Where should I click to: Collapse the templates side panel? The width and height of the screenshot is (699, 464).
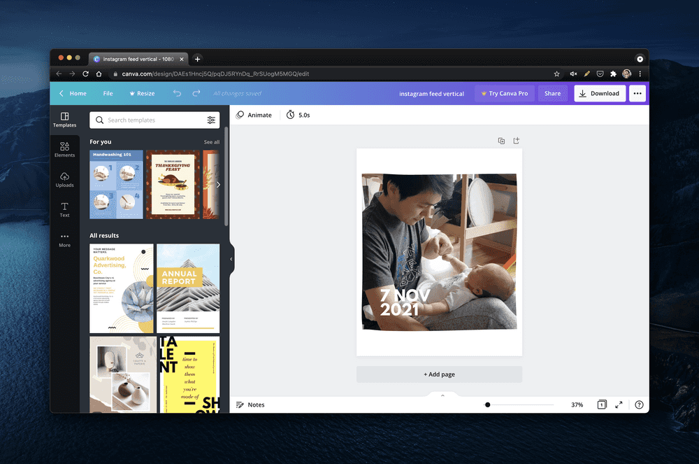pyautogui.click(x=231, y=259)
